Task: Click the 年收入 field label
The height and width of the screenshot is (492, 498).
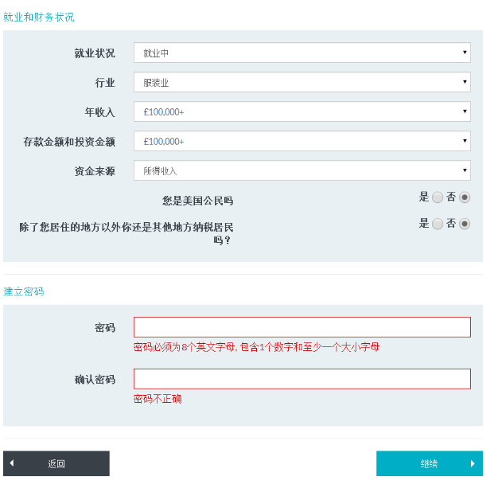Action: click(x=99, y=112)
